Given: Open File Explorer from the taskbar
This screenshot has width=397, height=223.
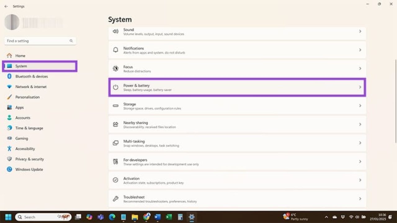Looking at the screenshot, I should 135,217.
